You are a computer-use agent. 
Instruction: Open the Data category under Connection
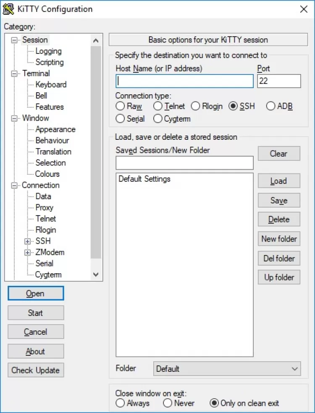tap(43, 196)
